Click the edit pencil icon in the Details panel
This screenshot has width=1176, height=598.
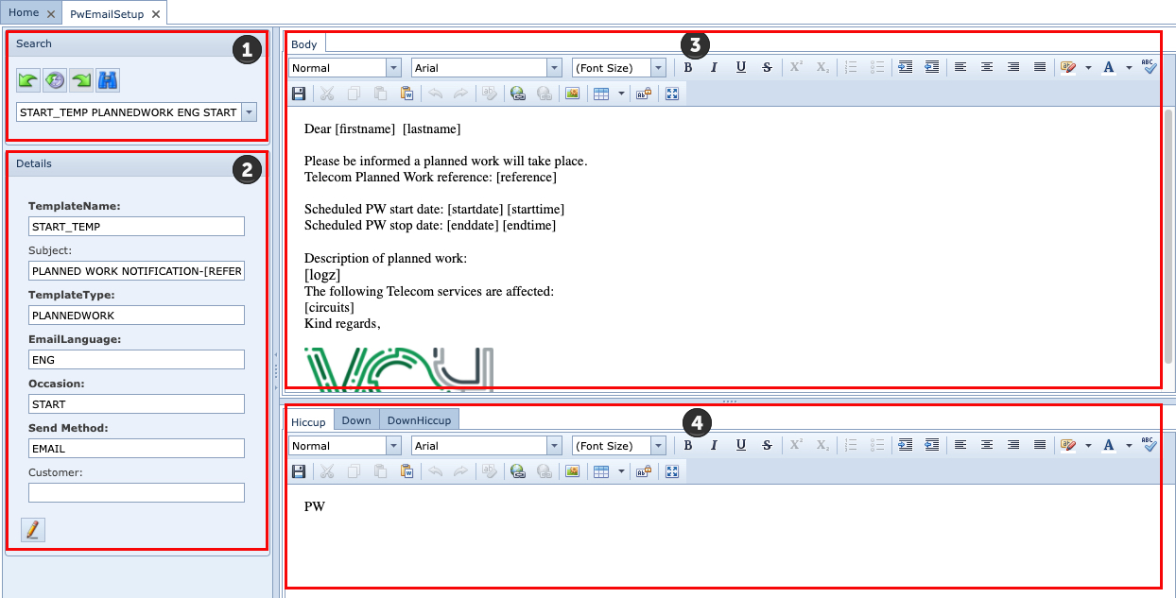[32, 530]
